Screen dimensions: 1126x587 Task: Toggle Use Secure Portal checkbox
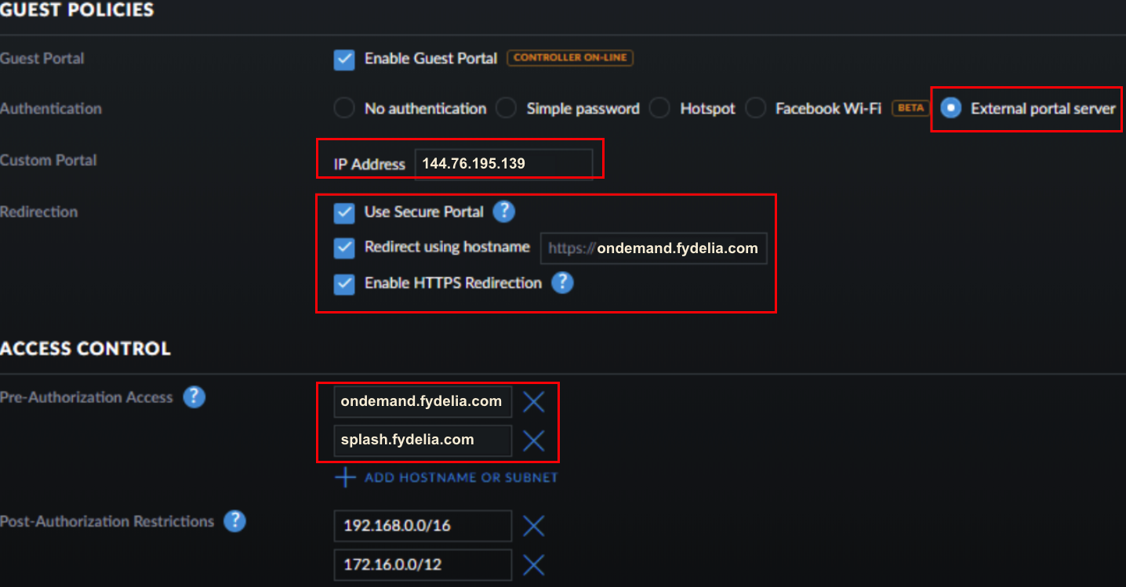tap(344, 212)
